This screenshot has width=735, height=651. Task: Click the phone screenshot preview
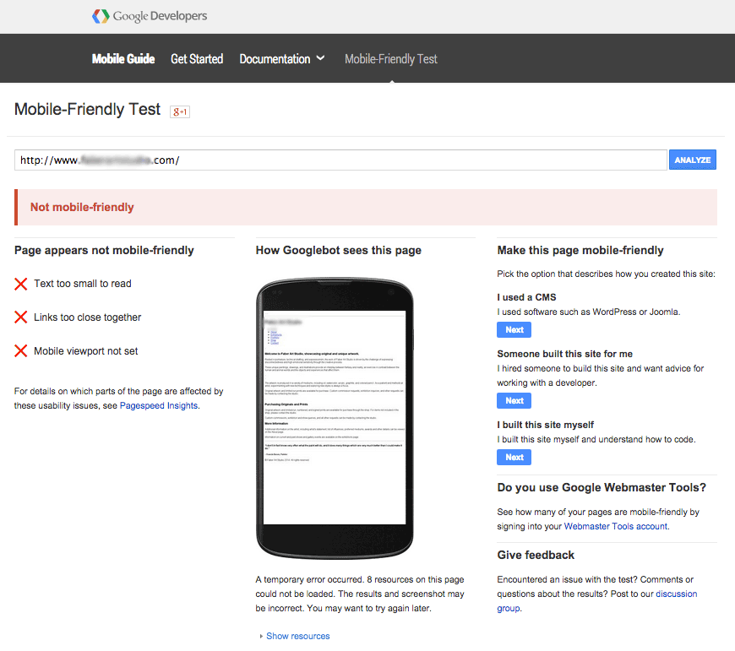point(335,418)
